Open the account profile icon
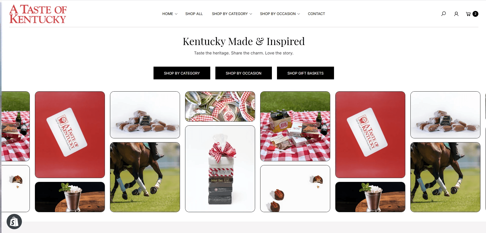This screenshot has width=486, height=233. pos(456,14)
